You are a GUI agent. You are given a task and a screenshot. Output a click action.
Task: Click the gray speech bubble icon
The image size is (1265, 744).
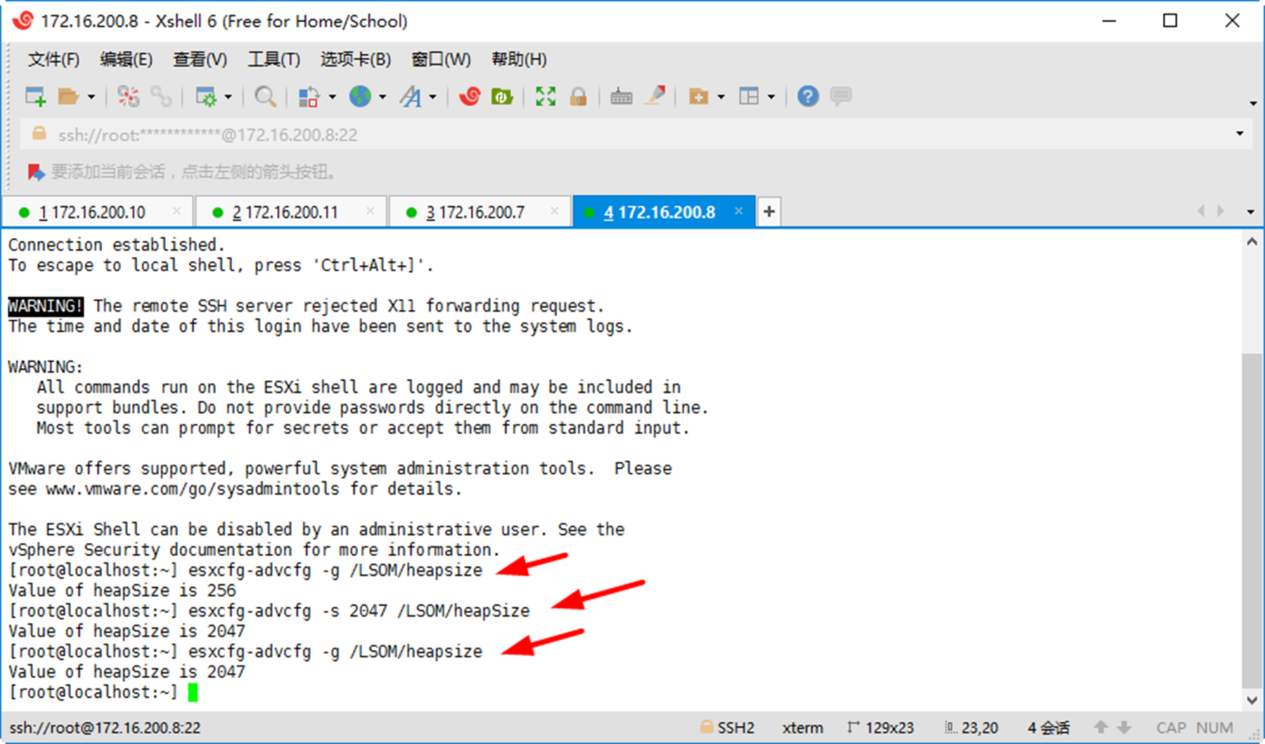click(x=841, y=96)
